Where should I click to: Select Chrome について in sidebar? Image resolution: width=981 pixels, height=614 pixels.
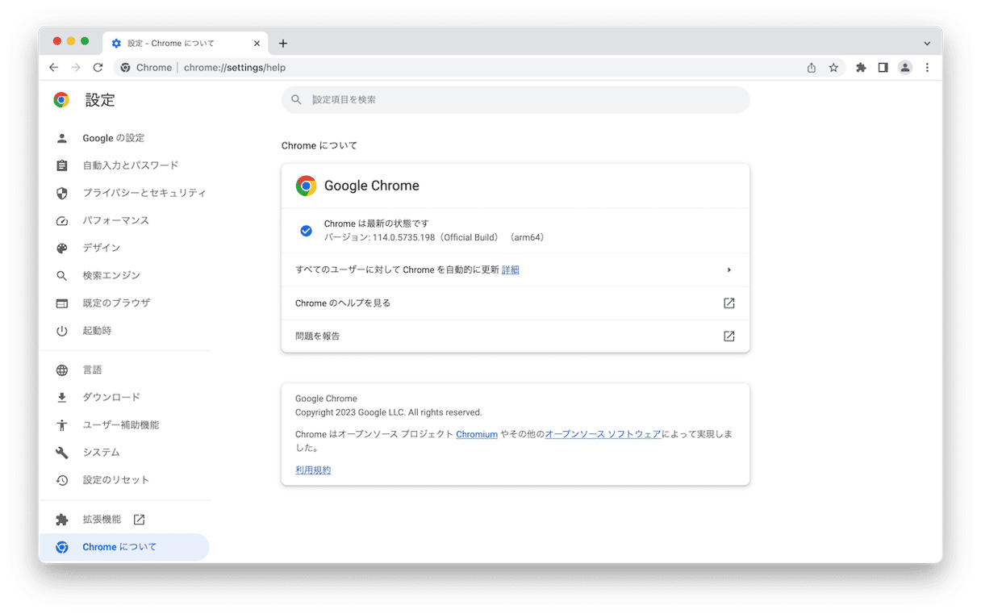click(123, 547)
